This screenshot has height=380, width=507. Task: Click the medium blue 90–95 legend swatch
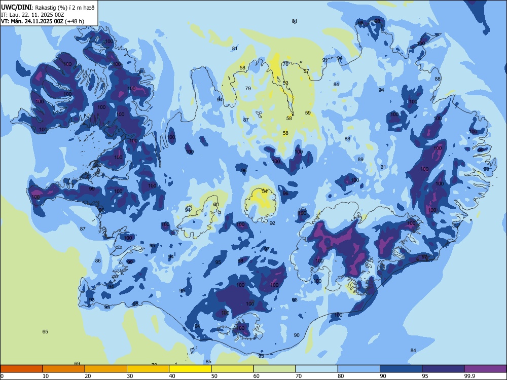[x=401, y=369]
